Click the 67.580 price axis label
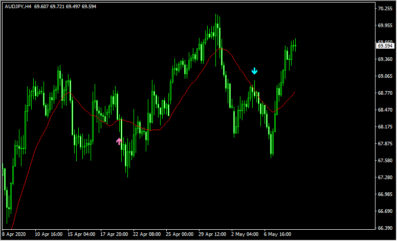 [385, 161]
